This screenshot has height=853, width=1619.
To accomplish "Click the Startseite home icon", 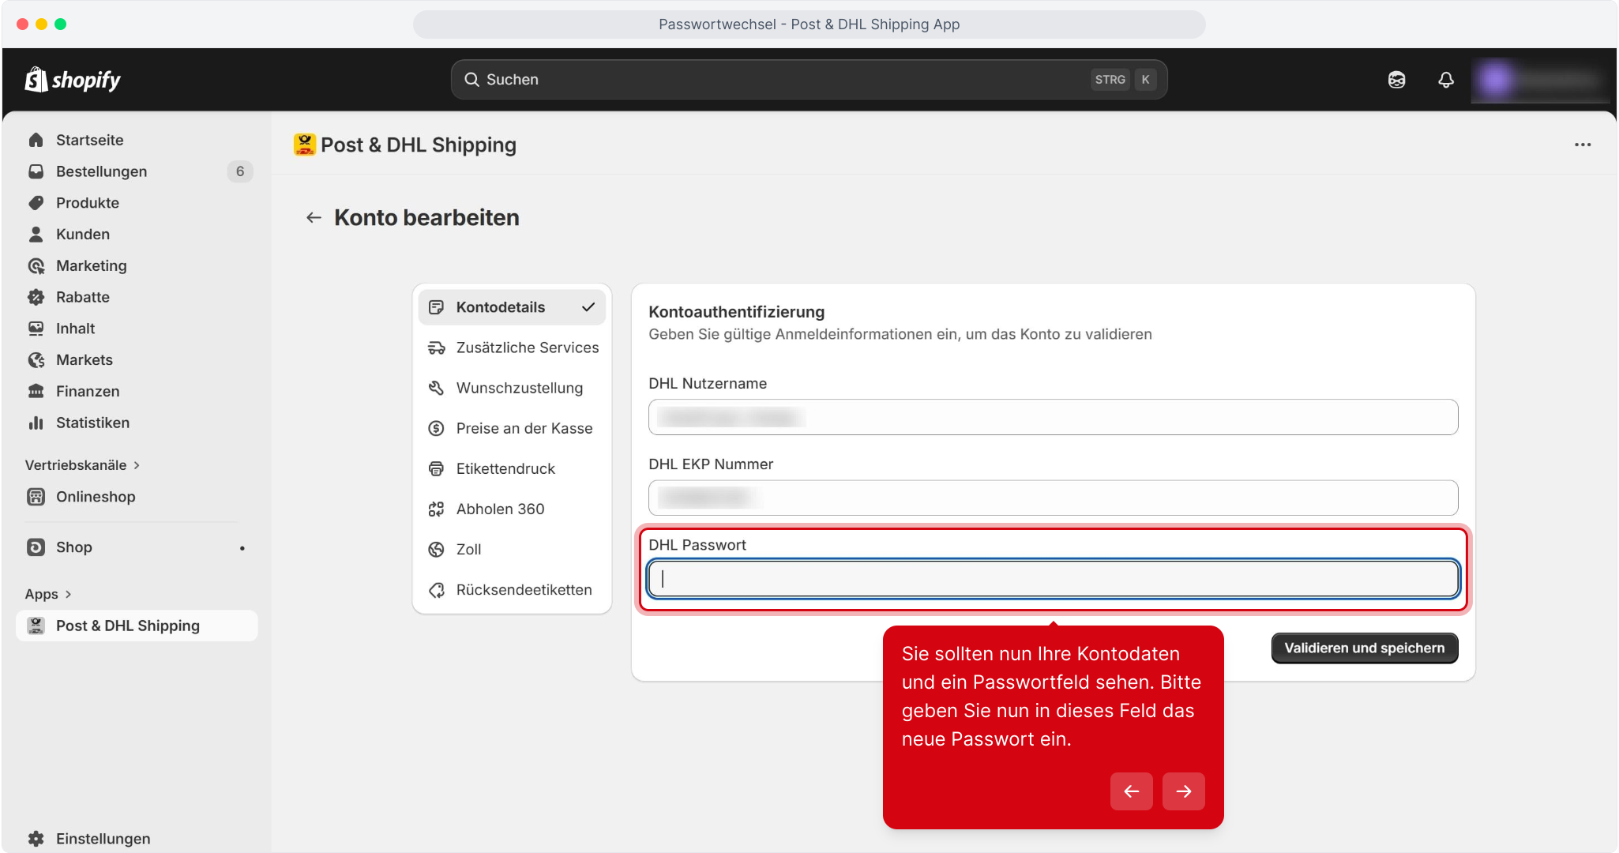I will 36,140.
